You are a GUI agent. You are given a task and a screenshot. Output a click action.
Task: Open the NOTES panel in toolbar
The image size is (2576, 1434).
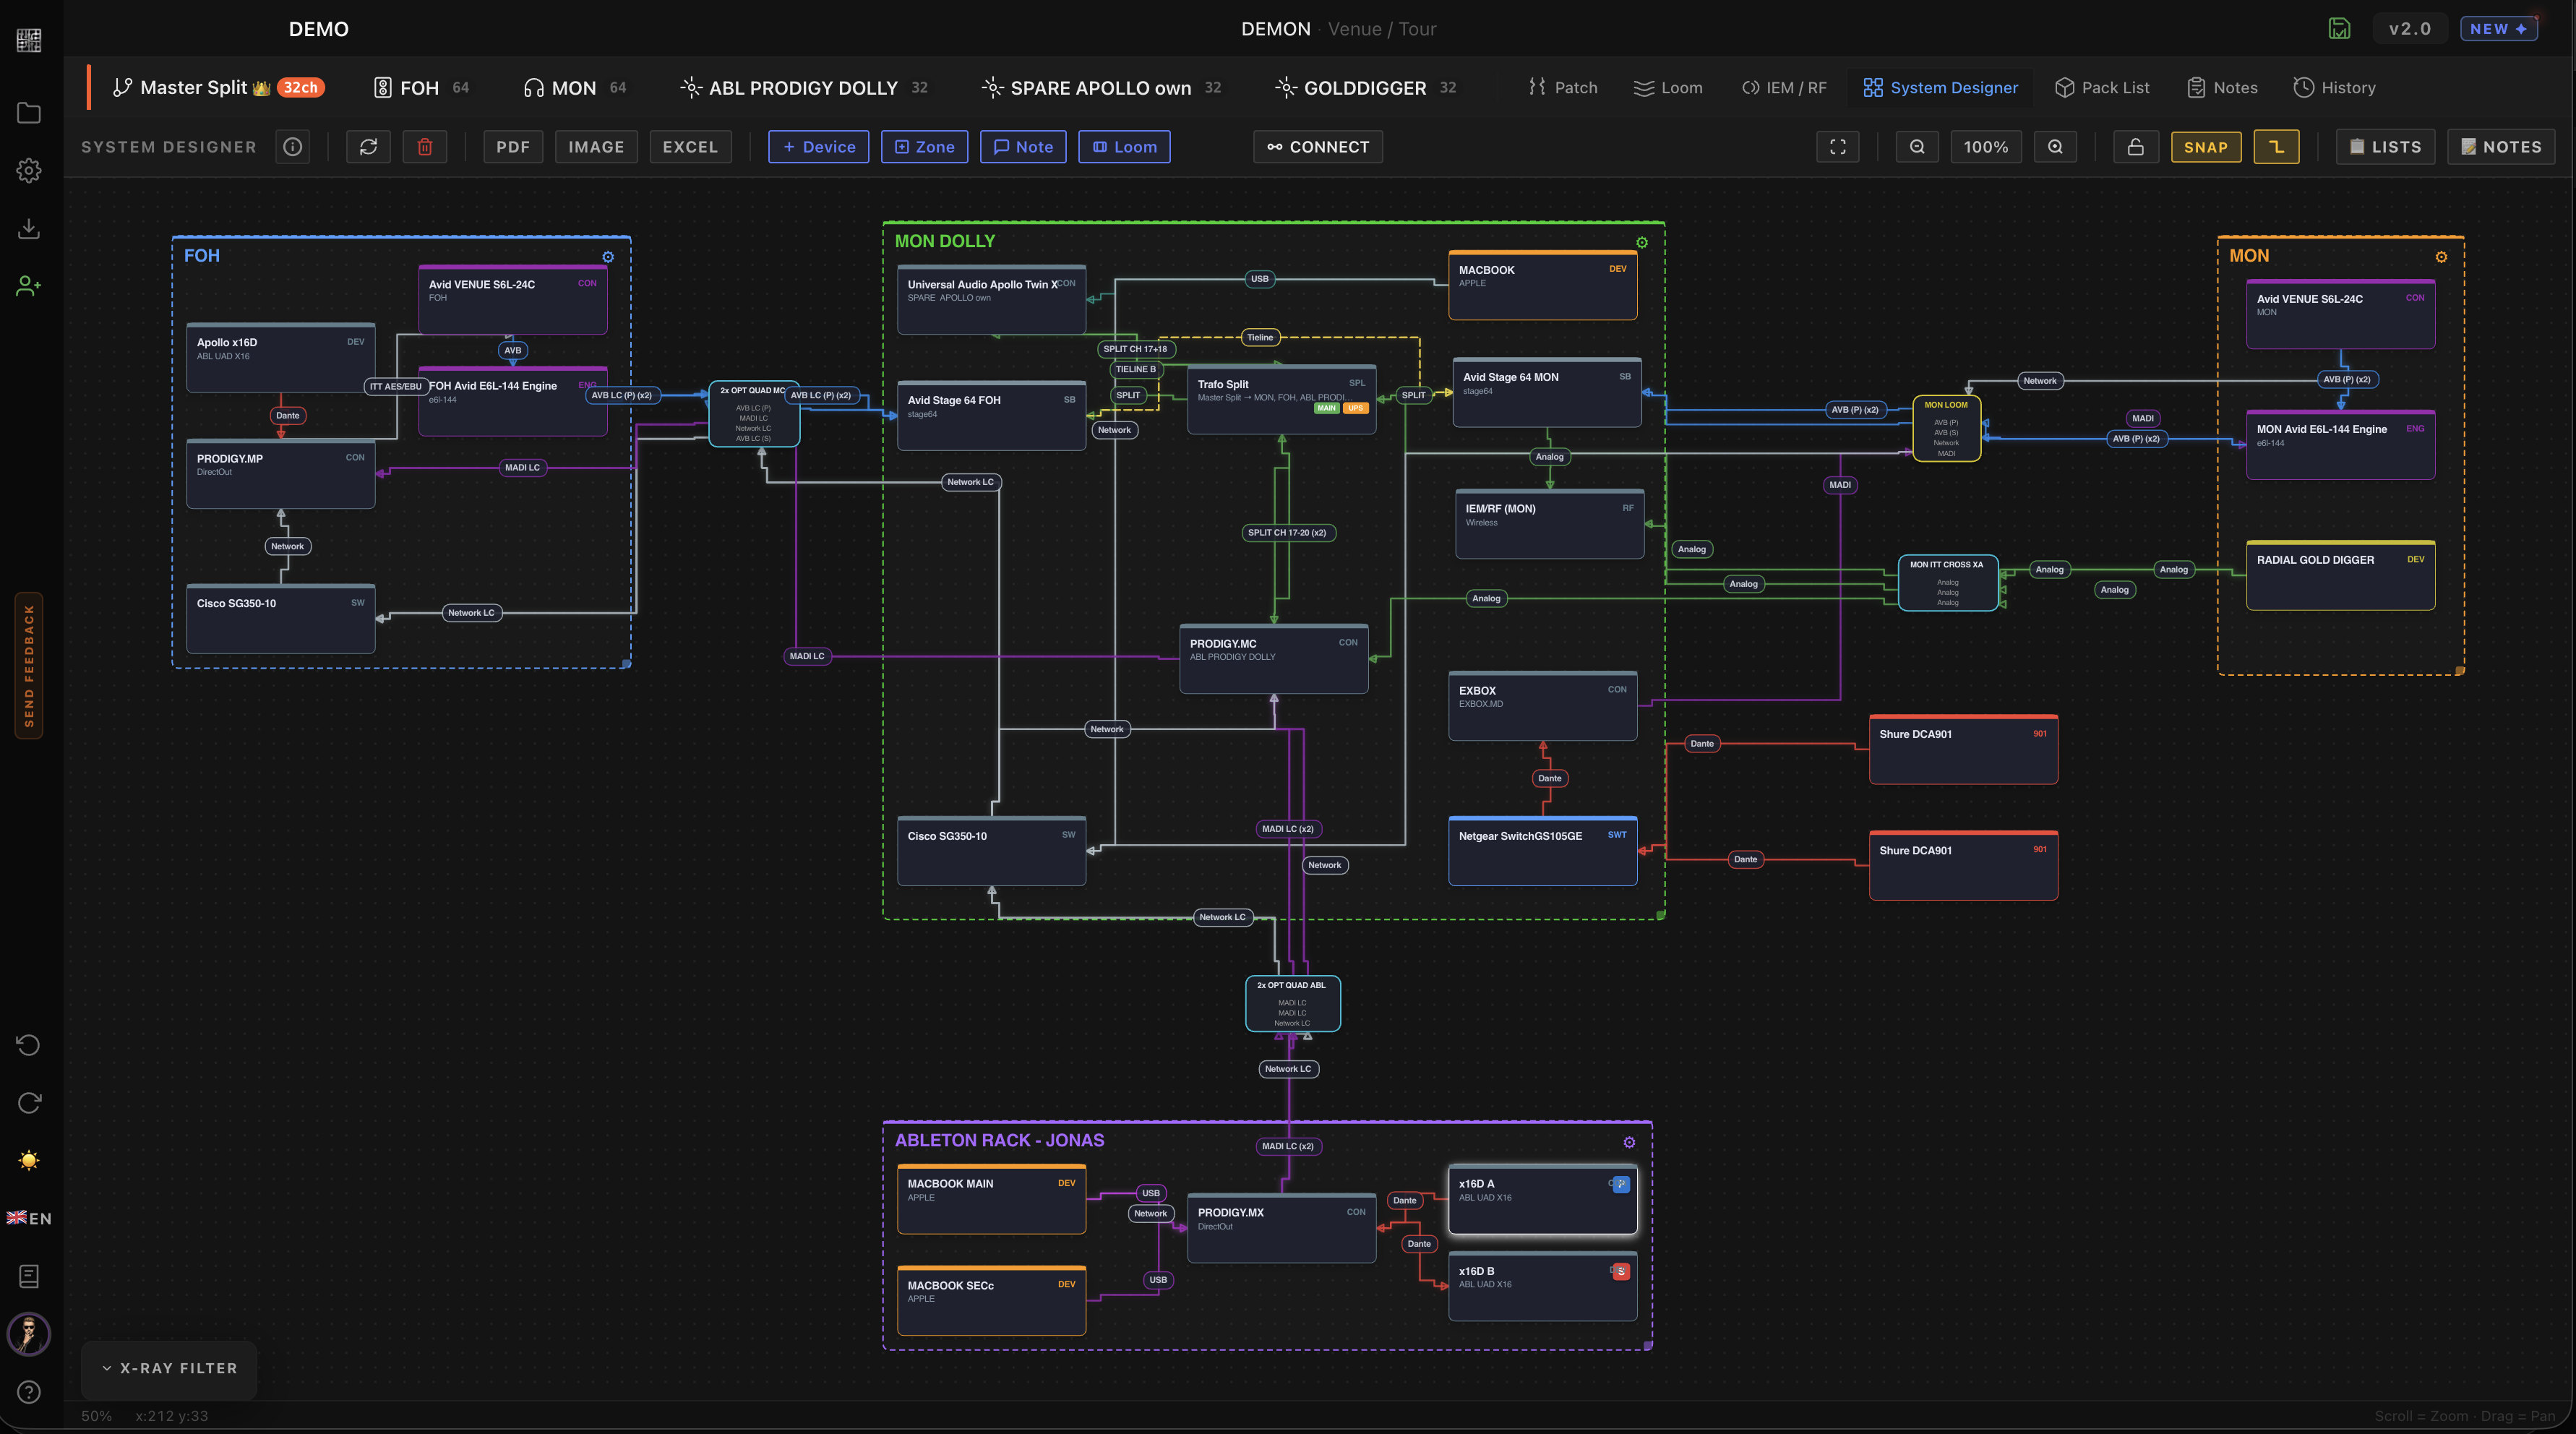point(2501,147)
